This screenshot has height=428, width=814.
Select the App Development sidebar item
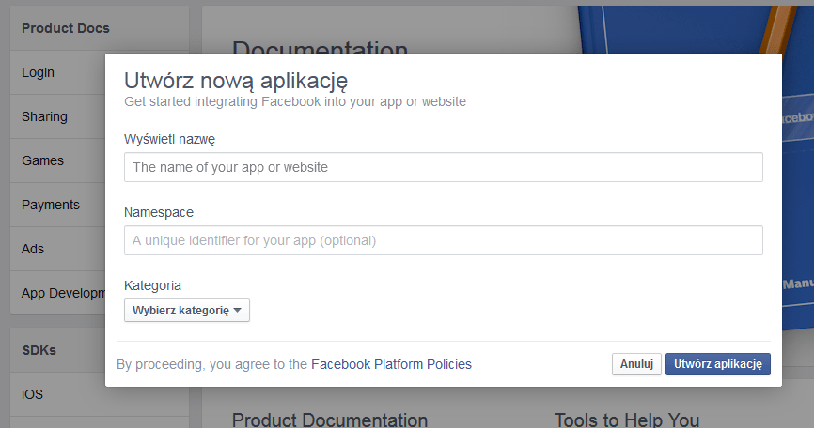click(57, 293)
